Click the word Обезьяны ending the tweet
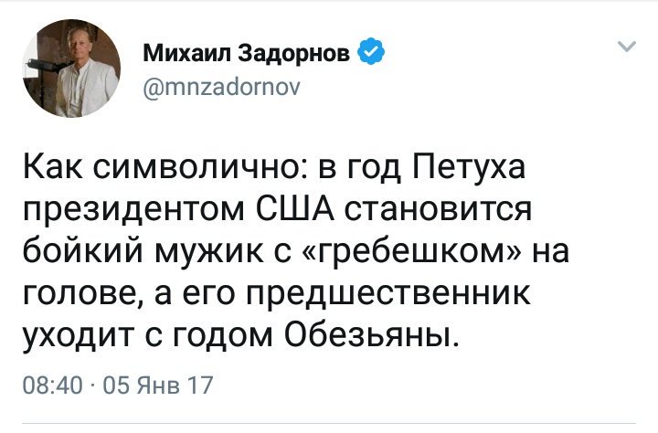The height and width of the screenshot is (433, 658). click(x=372, y=336)
